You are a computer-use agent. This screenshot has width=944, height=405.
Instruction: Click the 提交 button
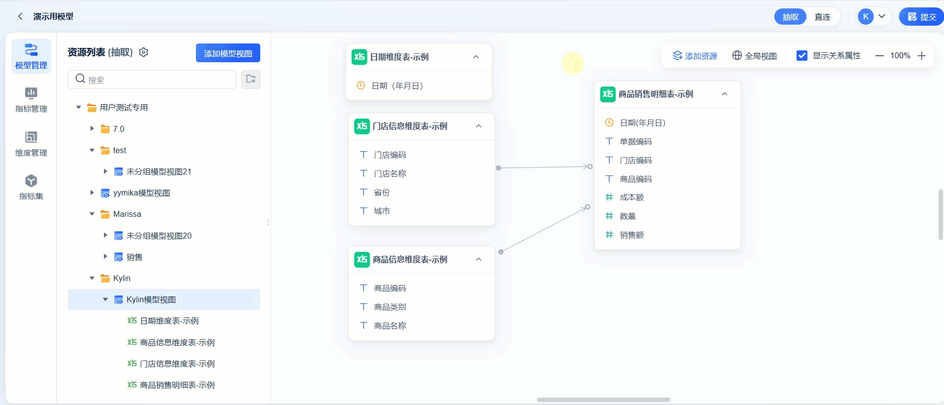tap(922, 17)
